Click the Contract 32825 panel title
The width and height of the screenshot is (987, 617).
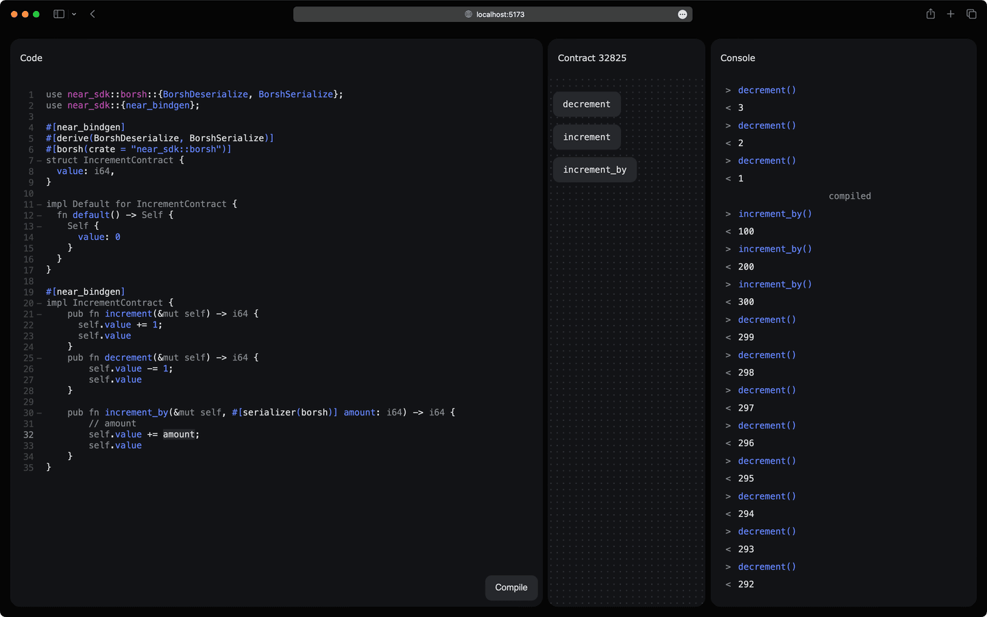coord(592,58)
